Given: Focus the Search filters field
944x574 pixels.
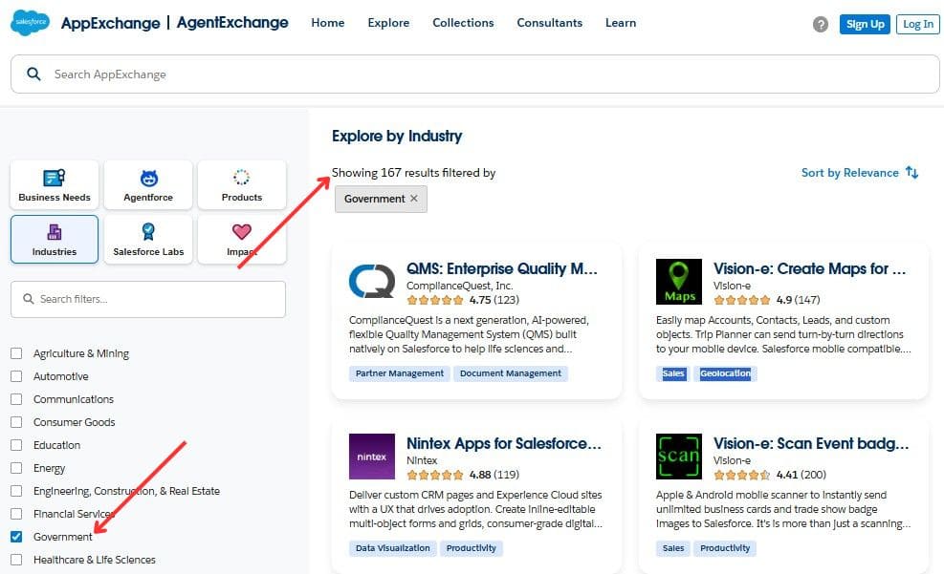Looking at the screenshot, I should [148, 299].
